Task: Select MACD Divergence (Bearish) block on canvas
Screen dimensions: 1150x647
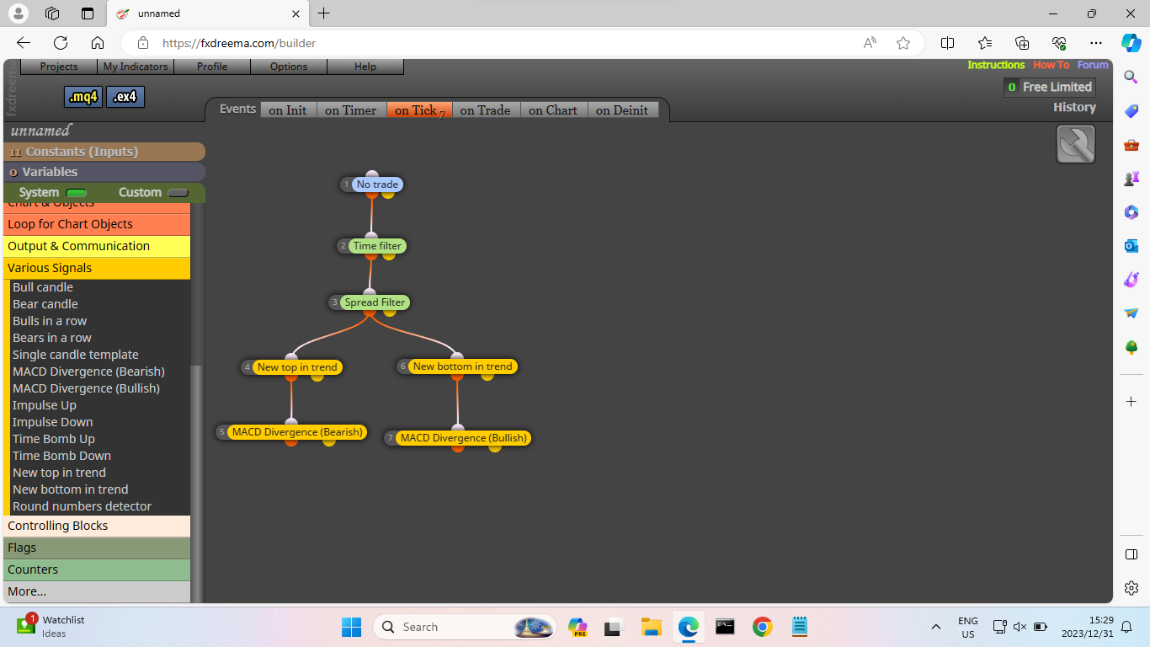Action: click(x=297, y=432)
